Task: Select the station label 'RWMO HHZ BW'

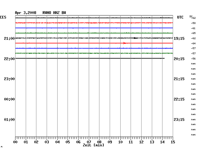Action: tap(54, 13)
